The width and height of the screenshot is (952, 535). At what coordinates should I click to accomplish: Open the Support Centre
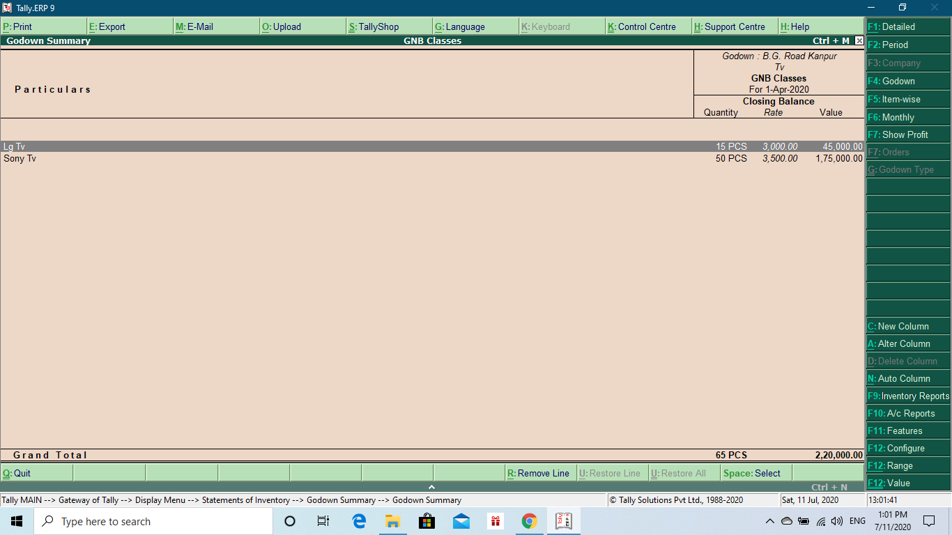click(x=735, y=26)
